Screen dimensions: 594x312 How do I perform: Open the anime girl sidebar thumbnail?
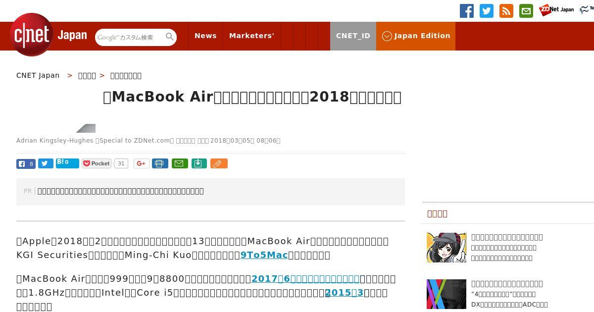coord(446,248)
